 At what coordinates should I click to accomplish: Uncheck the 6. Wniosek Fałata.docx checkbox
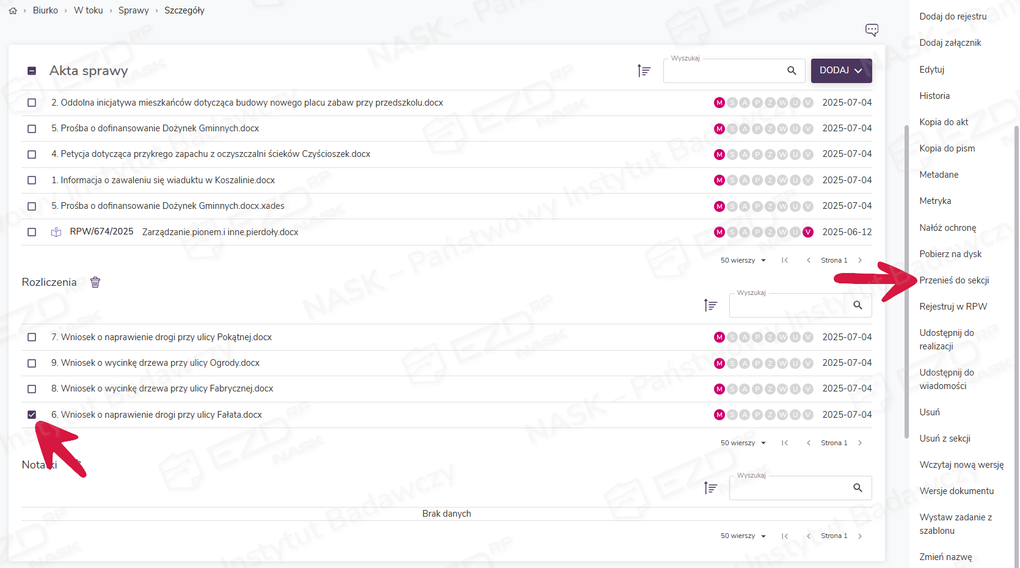(32, 415)
